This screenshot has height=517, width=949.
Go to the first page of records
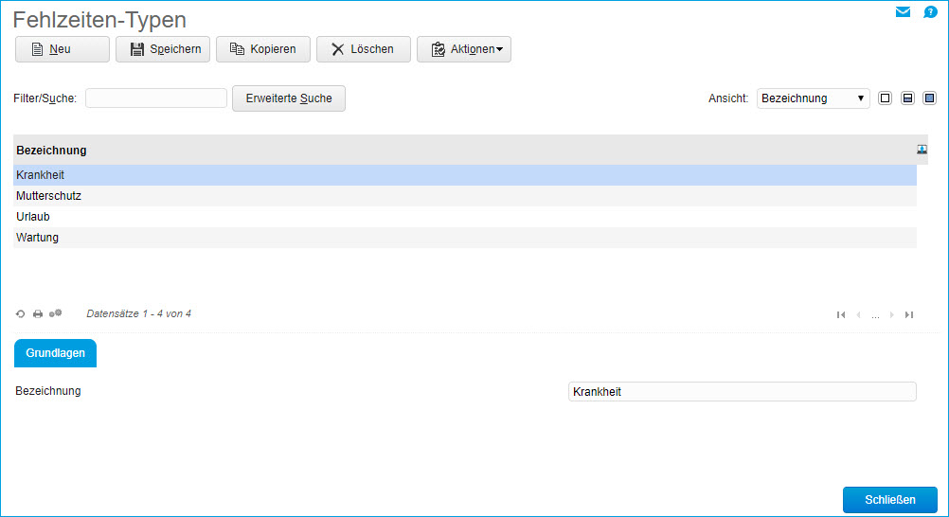click(x=840, y=314)
